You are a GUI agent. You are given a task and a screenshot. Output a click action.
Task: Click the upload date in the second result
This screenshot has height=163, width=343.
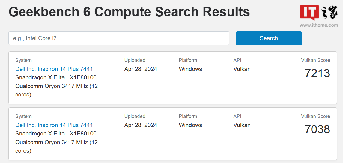(141, 125)
